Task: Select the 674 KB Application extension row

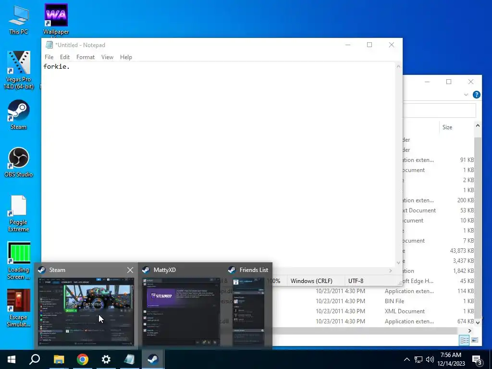Action: pos(373,321)
